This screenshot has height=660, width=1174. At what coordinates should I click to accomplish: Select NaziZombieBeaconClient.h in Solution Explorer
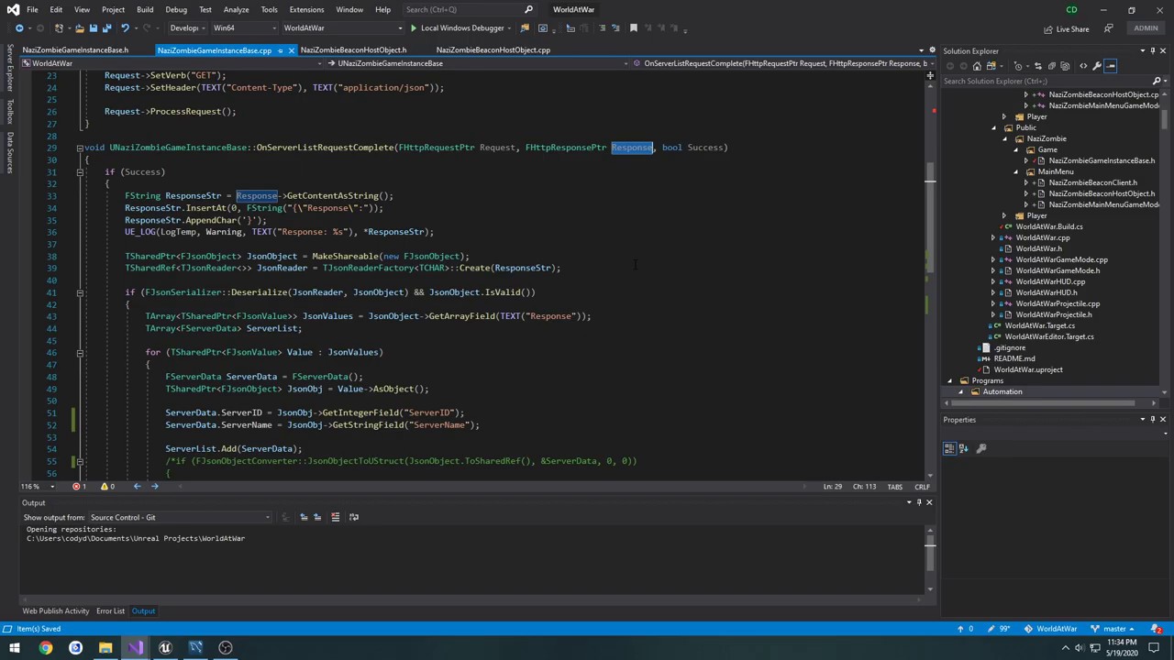coord(1092,182)
